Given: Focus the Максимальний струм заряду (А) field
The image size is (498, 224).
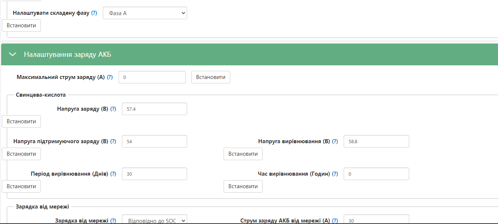Looking at the screenshot, I should (152, 77).
